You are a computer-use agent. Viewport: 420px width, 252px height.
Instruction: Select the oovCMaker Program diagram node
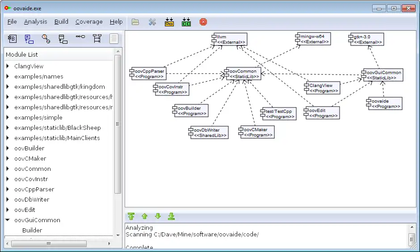[256, 132]
